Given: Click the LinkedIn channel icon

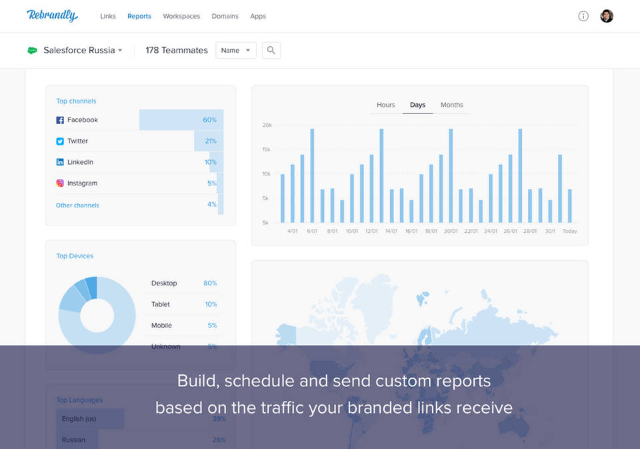Looking at the screenshot, I should click(x=60, y=162).
